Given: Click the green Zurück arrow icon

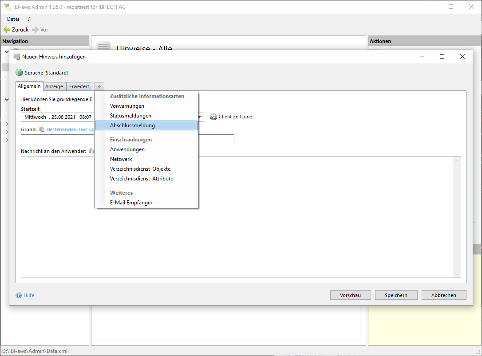Looking at the screenshot, I should click(7, 30).
